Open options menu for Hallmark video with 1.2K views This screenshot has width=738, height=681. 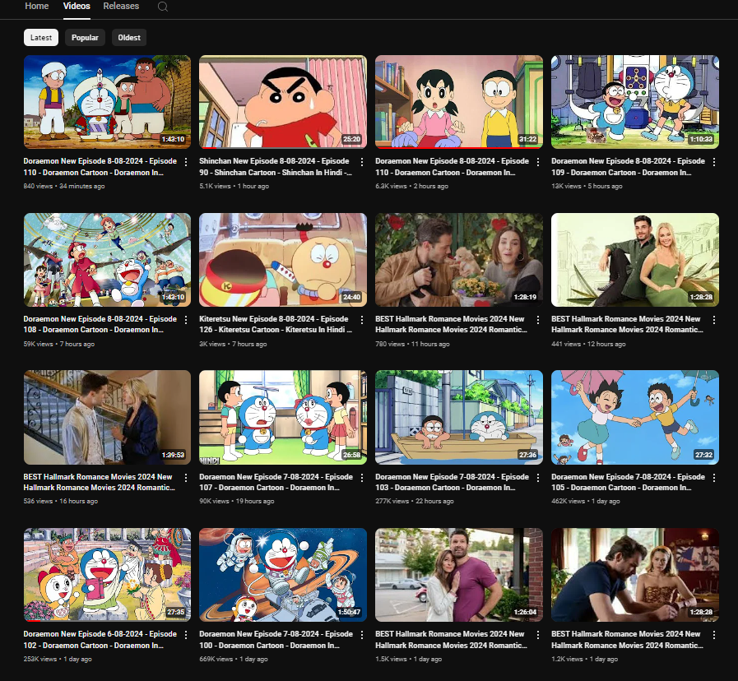714,635
